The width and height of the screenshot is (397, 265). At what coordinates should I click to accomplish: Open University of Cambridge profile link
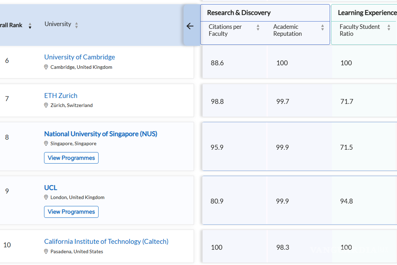click(x=79, y=57)
